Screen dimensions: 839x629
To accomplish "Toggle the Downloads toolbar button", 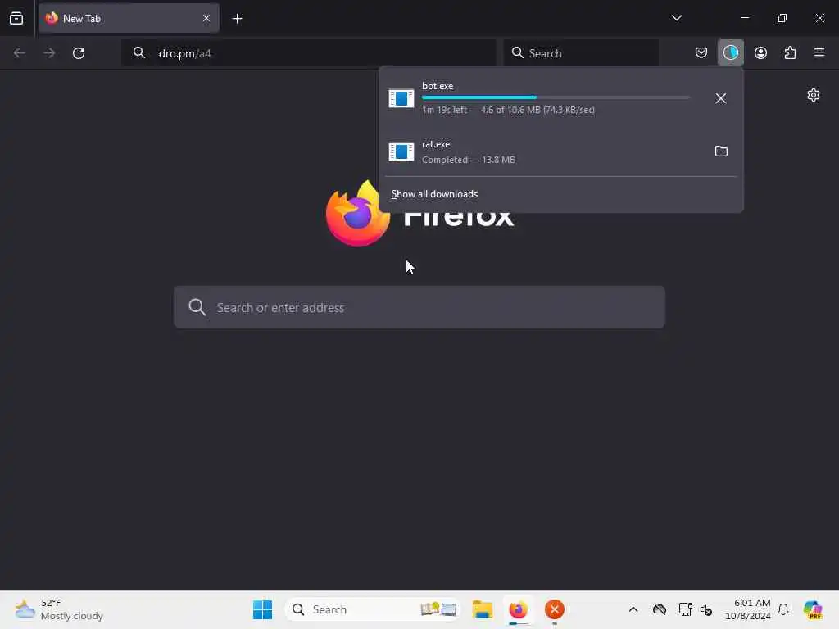I will 730,53.
